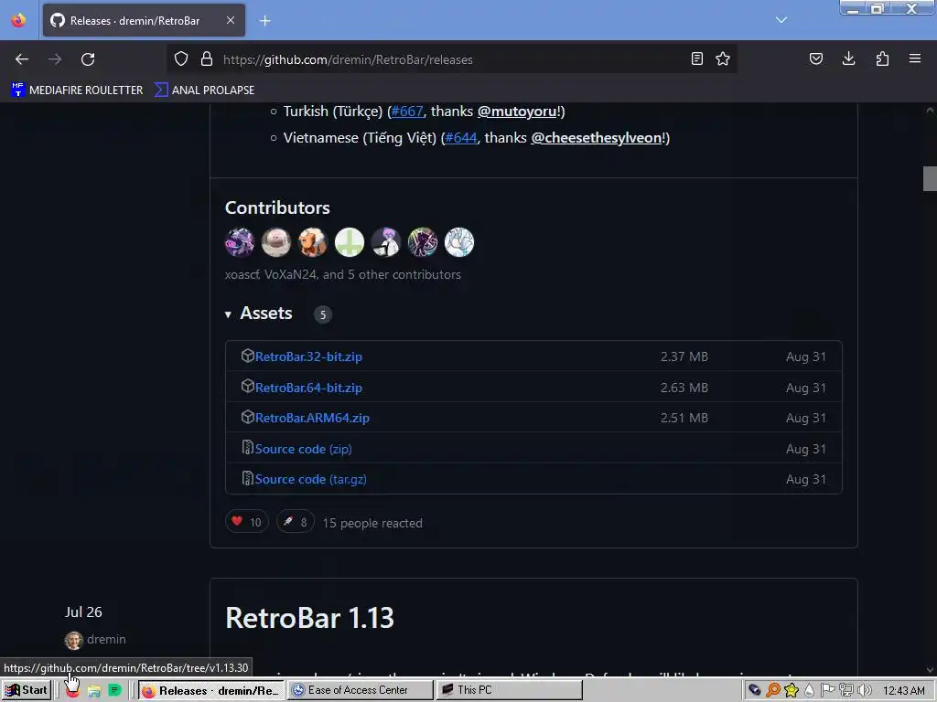
Task: Click the heart reaction button showing 10
Action: click(247, 522)
